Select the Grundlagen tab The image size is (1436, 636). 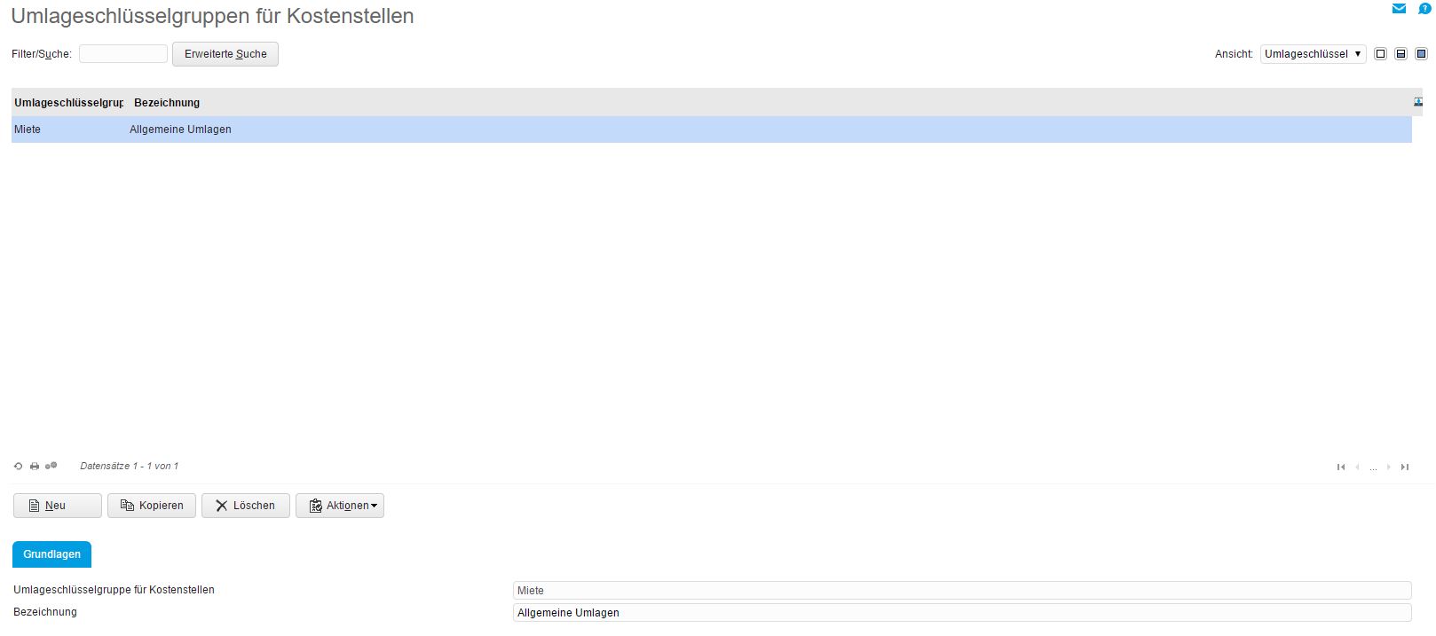(51, 554)
